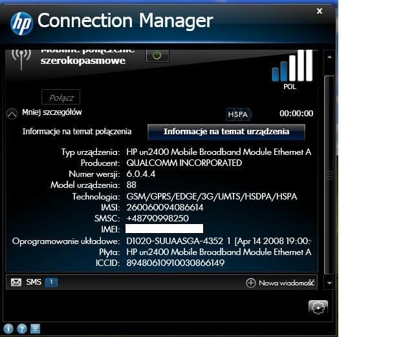Click the IMSI value 260060094086614
Viewport: 414px width, 337px height.
165,208
